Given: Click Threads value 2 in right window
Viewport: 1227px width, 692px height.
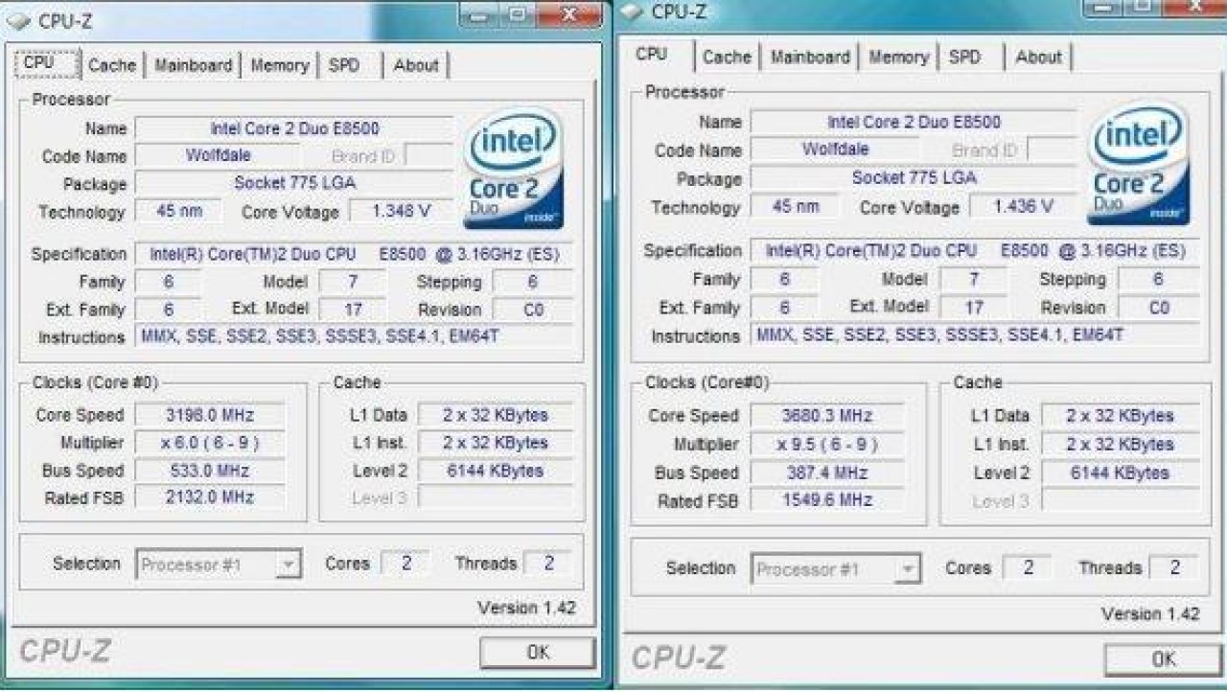Looking at the screenshot, I should 1174,567.
